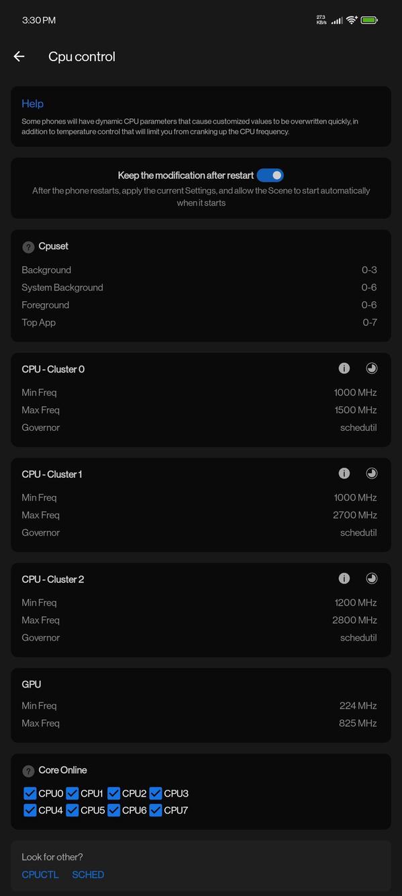Uncheck the CPU4 core checkbox

pos(30,810)
